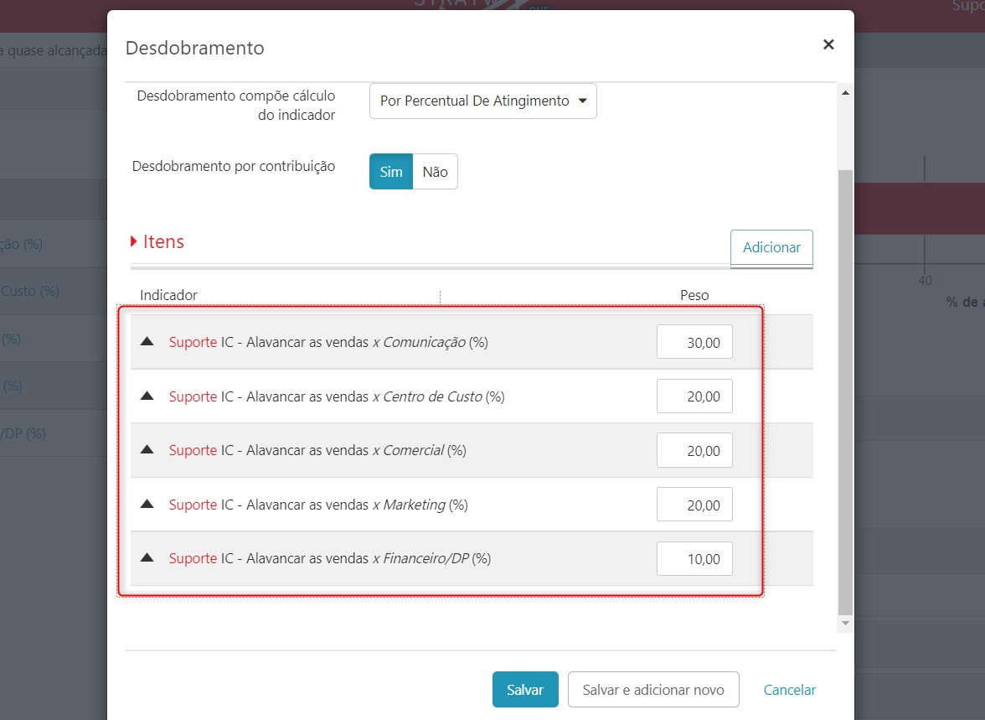The width and height of the screenshot is (985, 720).
Task: Open Suporte link in Marketing row
Action: point(193,505)
